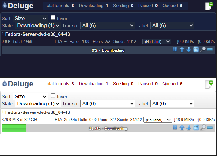Open the Label filter dropdown in light view

tap(172, 104)
